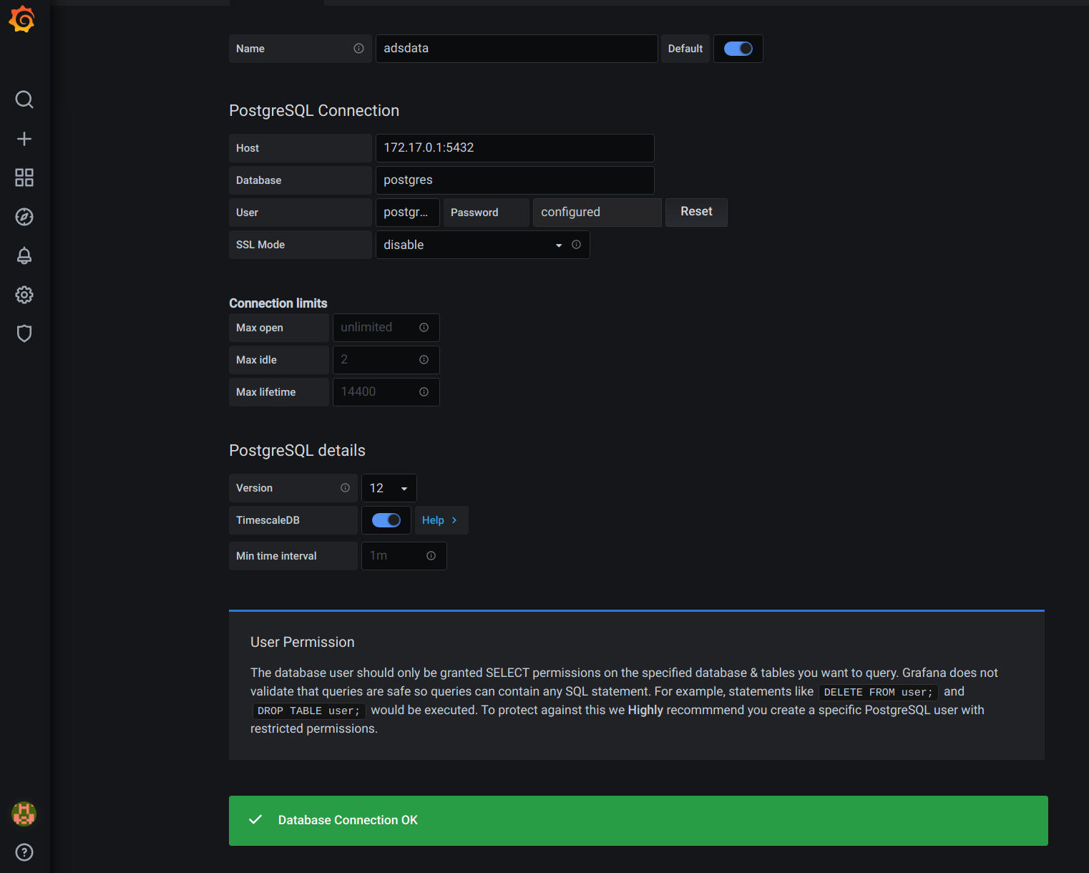1089x873 pixels.
Task: Open the Create plus icon
Action: [x=24, y=139]
